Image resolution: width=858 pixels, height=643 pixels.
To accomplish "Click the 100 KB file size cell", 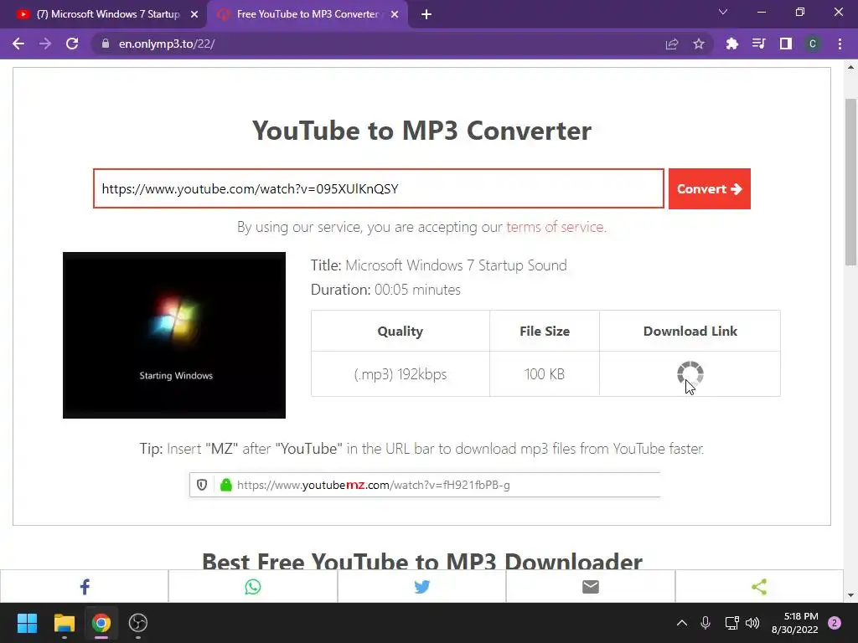I will 545,374.
